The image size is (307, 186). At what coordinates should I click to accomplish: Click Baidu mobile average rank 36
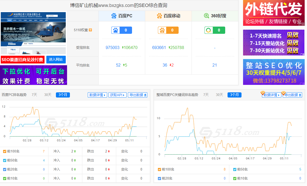point(165,65)
